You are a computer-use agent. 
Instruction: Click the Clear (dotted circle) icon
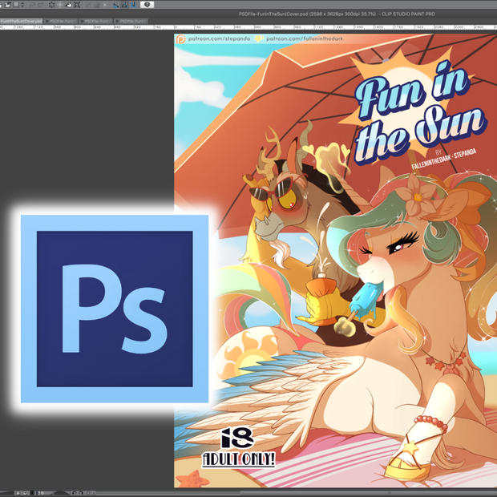click(51, 5)
